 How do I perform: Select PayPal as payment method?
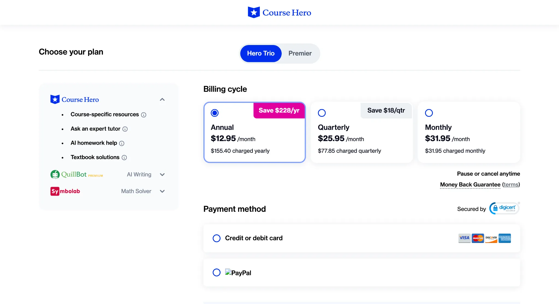216,272
